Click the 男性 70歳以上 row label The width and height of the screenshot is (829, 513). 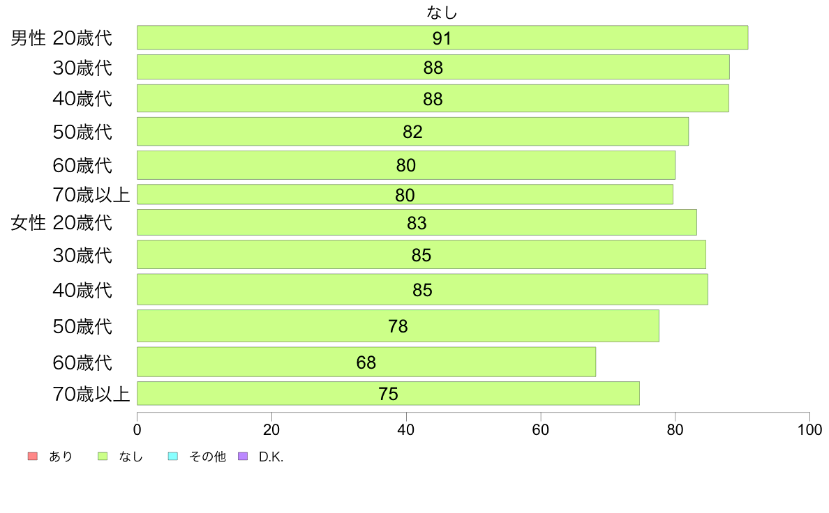(91, 195)
